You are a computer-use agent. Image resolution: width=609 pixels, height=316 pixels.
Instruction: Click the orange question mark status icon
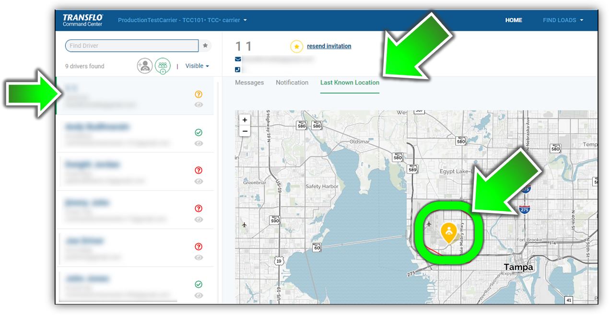(199, 94)
